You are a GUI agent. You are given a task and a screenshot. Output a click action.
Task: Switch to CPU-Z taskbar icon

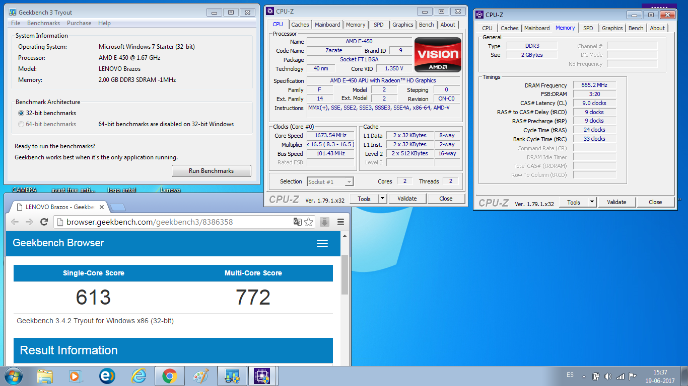(262, 376)
